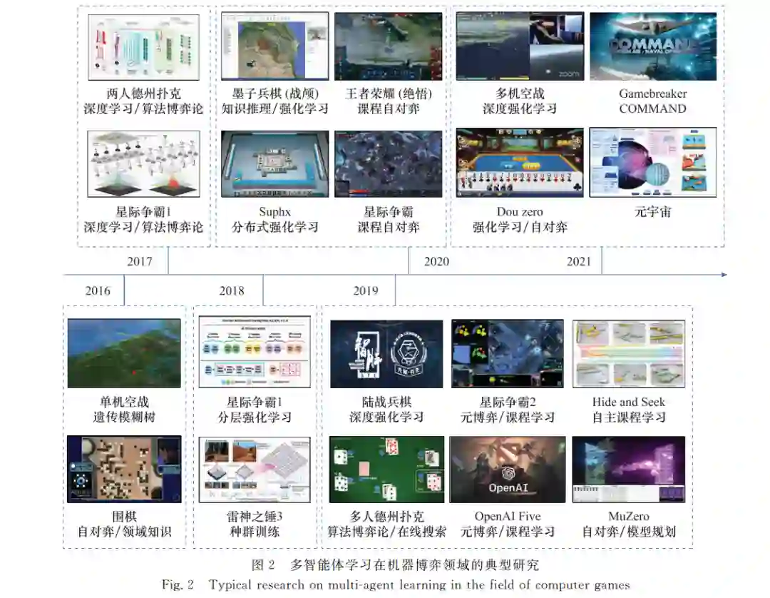Select the text 强化学习/自对弈
The image size is (770, 598).
520,227
